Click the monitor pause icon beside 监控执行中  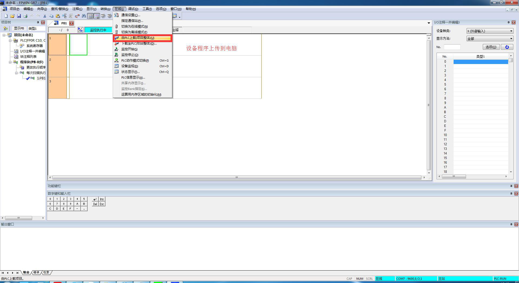[x=80, y=30]
